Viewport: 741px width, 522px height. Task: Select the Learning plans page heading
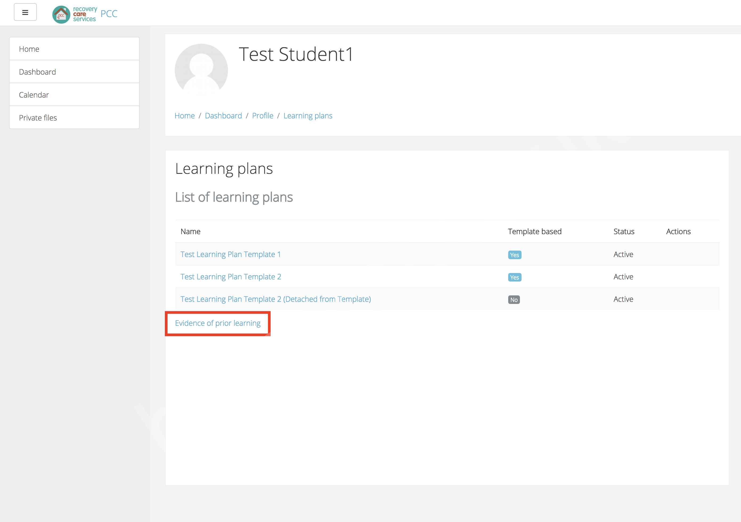pos(224,168)
